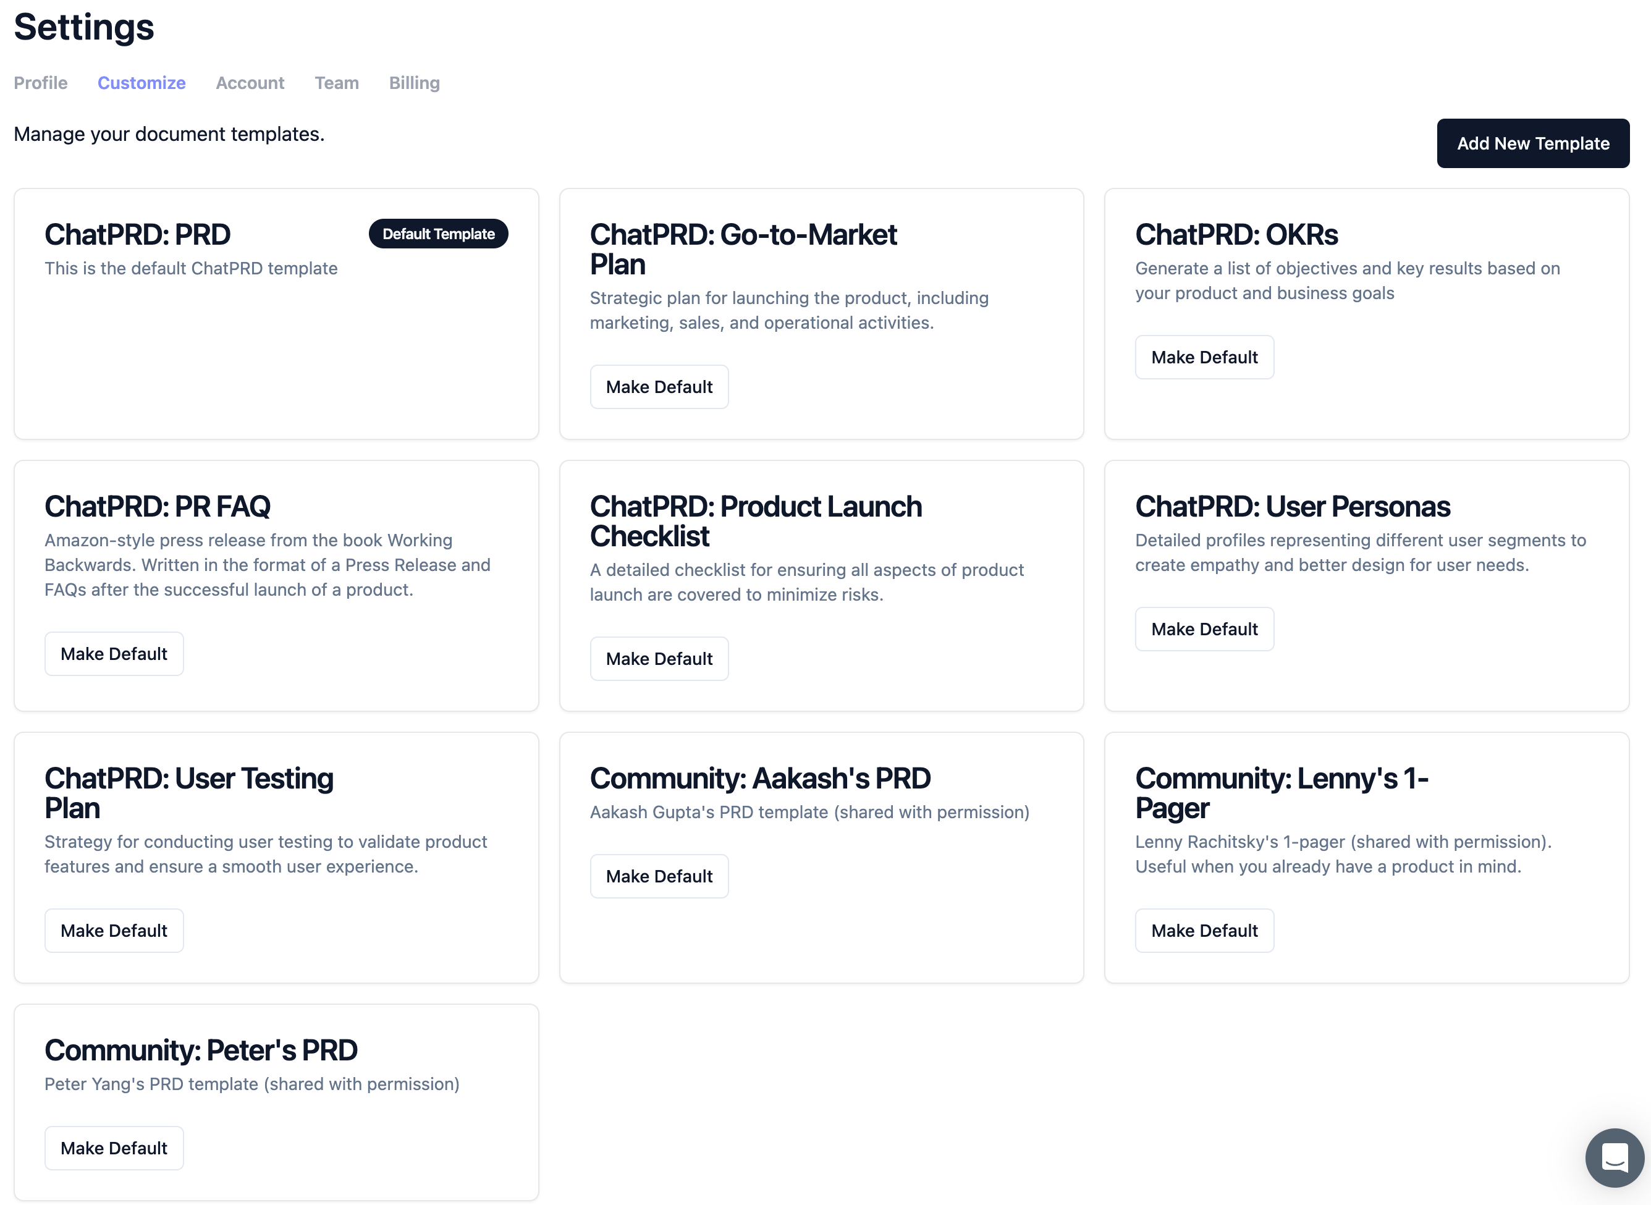Click the ChatPRD: User Personas heading

point(1291,507)
